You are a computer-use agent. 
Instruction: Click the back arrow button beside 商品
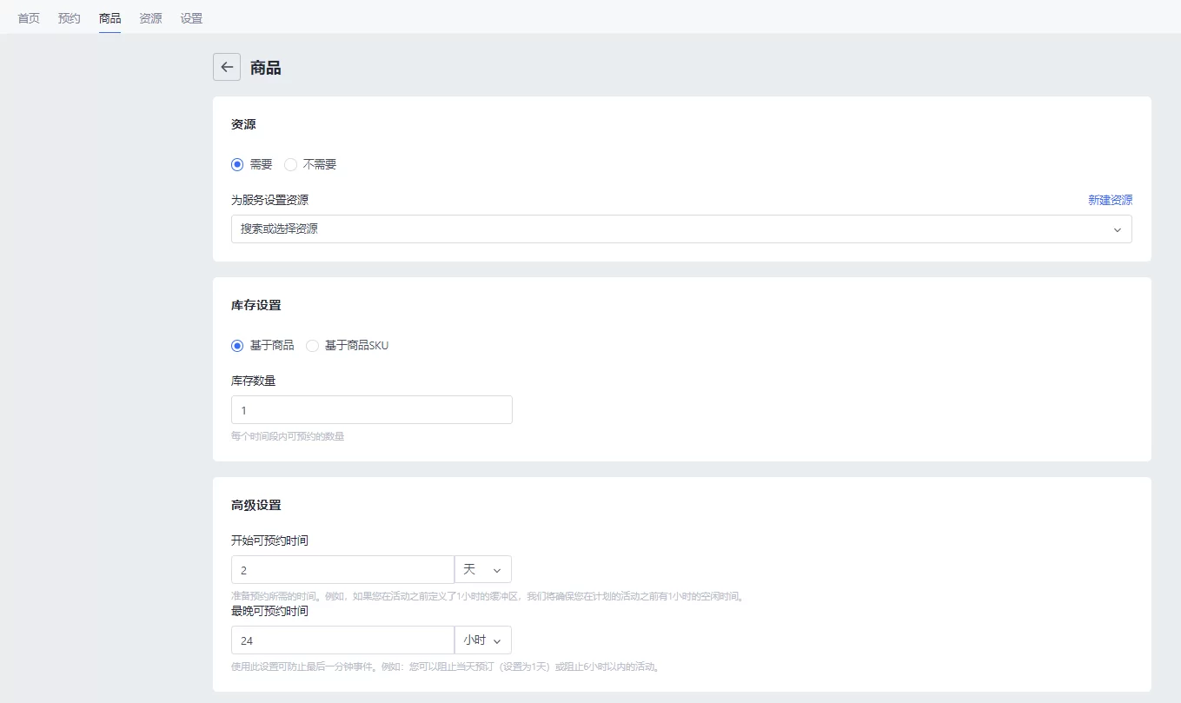227,67
